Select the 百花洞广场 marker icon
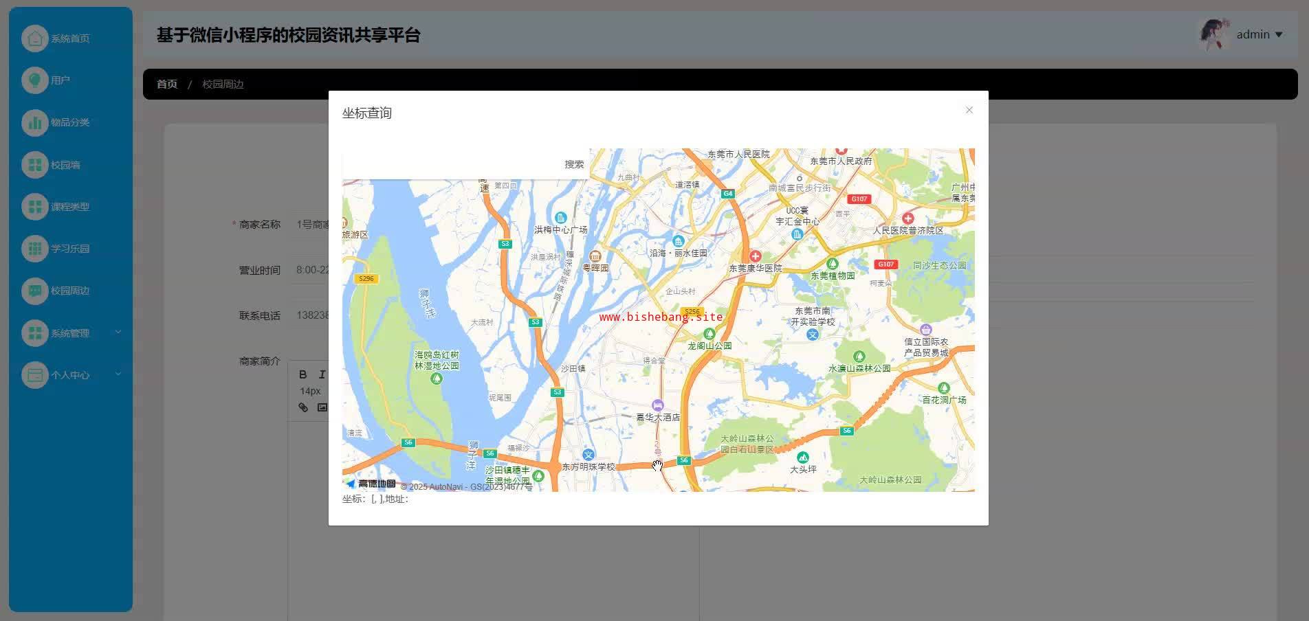Screen dimensions: 1309x621 pyautogui.click(x=944, y=388)
